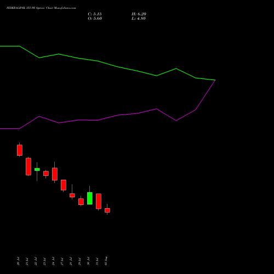Viewport: 274px width, 274px height.
Task: Select the open value O: 5.60
Action: 95,19
